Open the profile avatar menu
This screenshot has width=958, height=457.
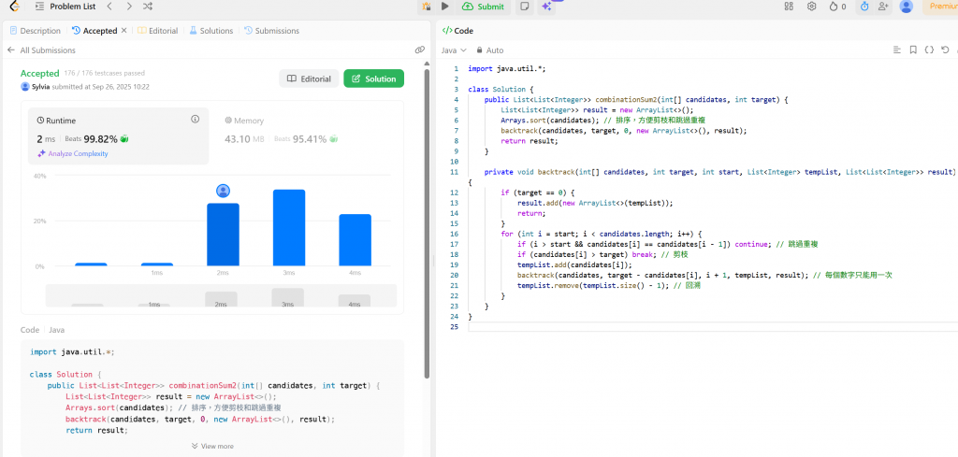906,7
